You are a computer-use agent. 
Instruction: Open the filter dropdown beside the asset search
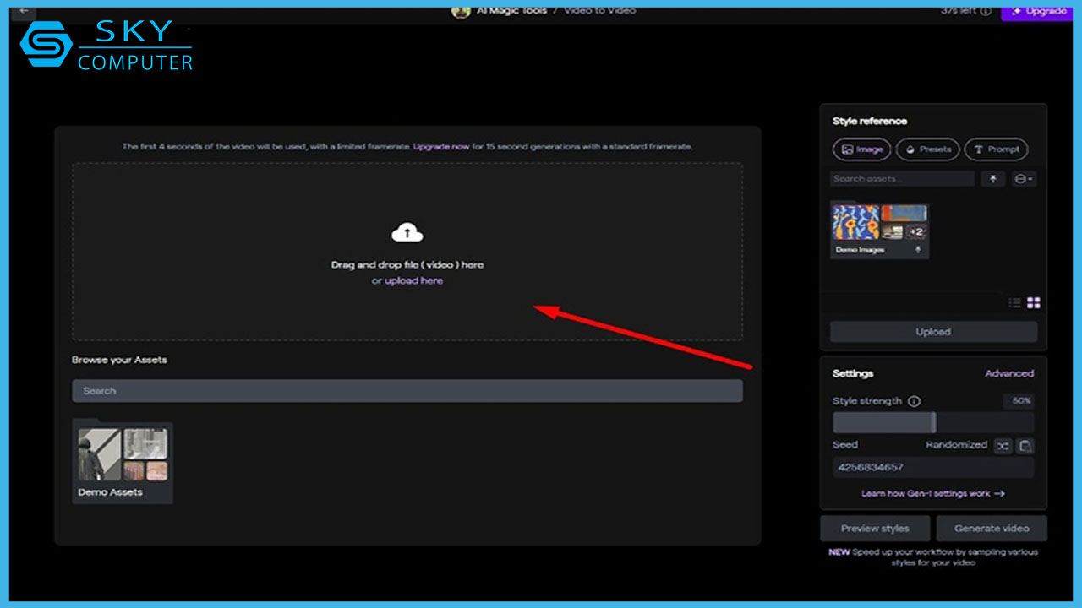pyautogui.click(x=1023, y=179)
